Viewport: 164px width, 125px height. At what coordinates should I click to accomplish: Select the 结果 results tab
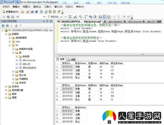60,59
